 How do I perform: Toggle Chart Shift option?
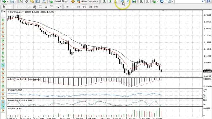147,1
